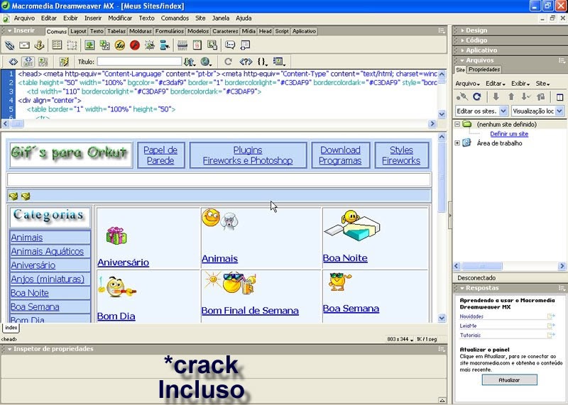The height and width of the screenshot is (405, 568).
Task: Click into the Título input field
Action: [x=139, y=62]
